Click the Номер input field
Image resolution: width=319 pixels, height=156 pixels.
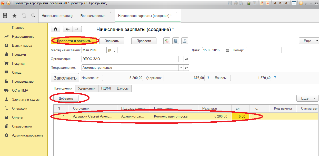pos(263,50)
